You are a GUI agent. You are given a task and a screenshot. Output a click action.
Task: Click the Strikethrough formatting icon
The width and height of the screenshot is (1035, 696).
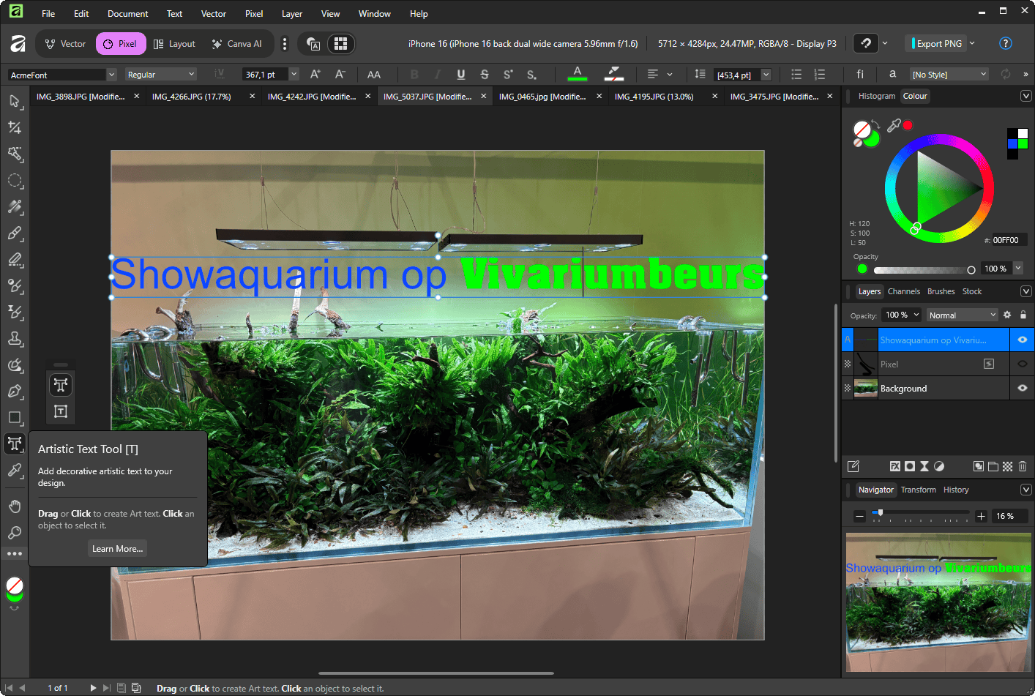tap(484, 75)
